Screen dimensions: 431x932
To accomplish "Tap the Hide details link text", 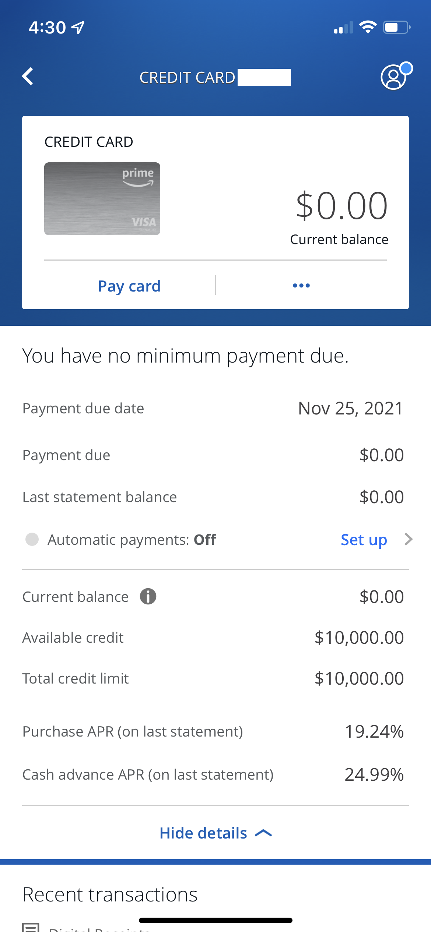I will coord(203,833).
